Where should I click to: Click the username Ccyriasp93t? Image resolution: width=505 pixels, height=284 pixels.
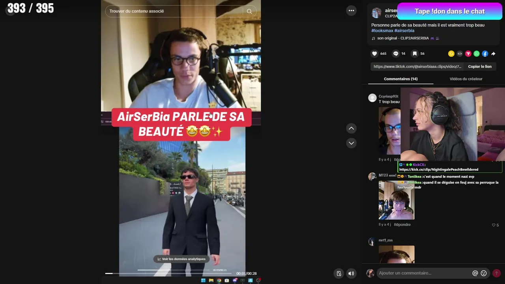tap(389, 97)
